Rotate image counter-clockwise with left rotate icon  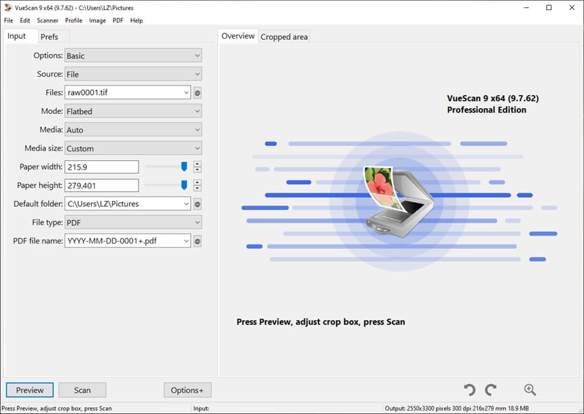tap(470, 390)
